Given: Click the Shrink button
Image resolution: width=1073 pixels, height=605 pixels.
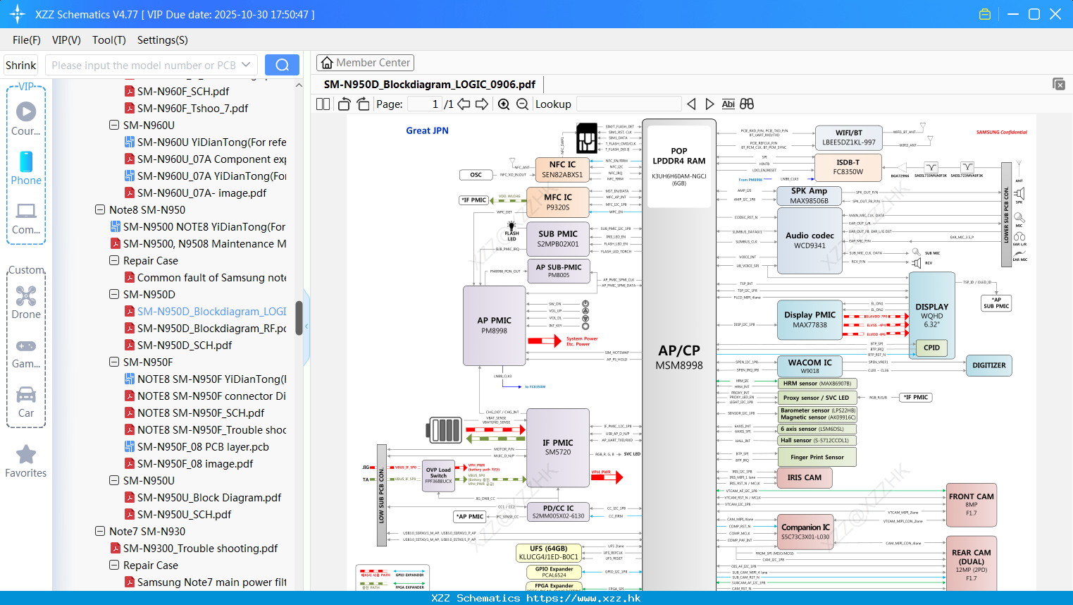Looking at the screenshot, I should tap(21, 65).
